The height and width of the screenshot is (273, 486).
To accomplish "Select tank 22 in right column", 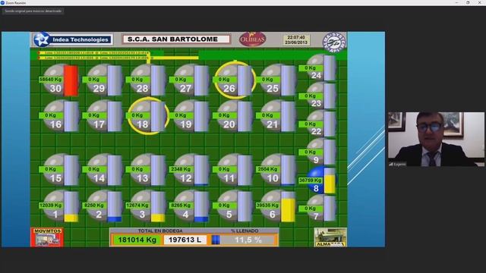I will coord(317,124).
